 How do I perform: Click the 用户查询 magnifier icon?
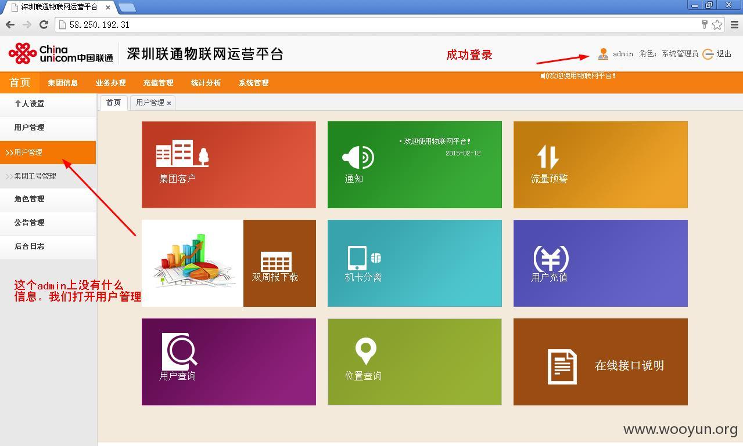coord(180,350)
